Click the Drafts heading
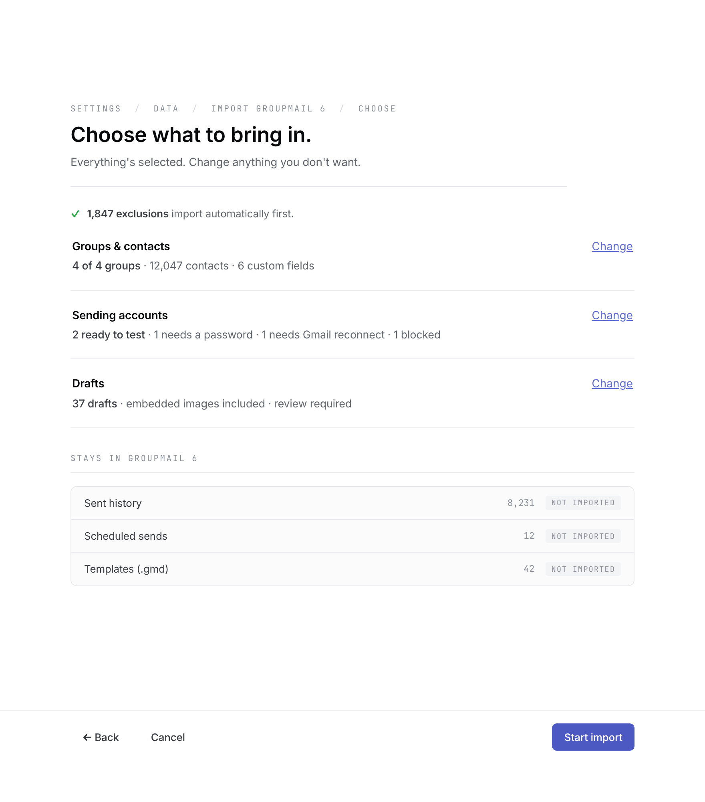This screenshot has width=705, height=802. point(88,383)
